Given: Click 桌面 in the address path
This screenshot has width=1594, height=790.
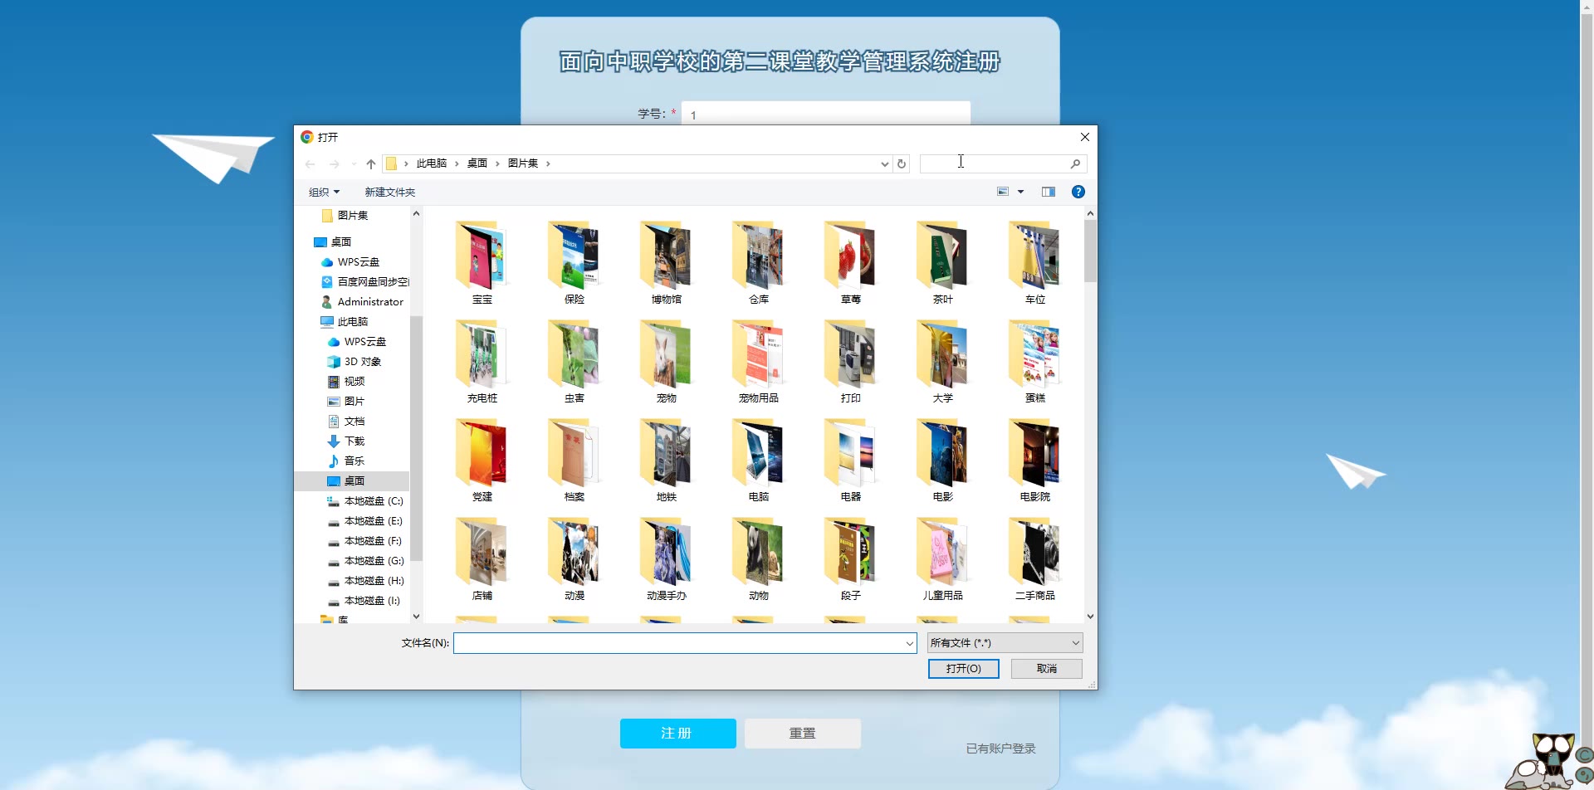Looking at the screenshot, I should tap(477, 163).
